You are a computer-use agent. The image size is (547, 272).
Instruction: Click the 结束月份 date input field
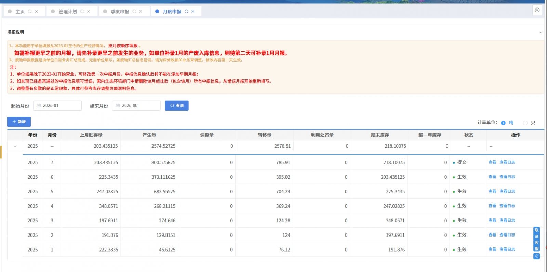139,106
